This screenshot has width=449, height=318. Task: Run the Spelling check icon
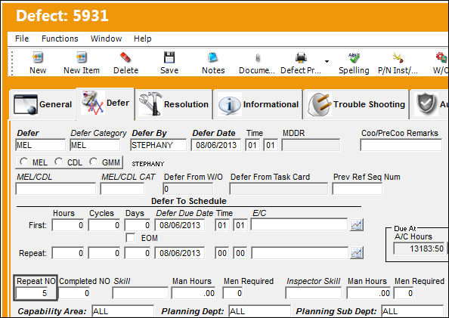click(x=354, y=57)
